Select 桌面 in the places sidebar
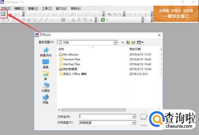Viewport: 199px width, 135px height. pyautogui.click(x=45, y=64)
